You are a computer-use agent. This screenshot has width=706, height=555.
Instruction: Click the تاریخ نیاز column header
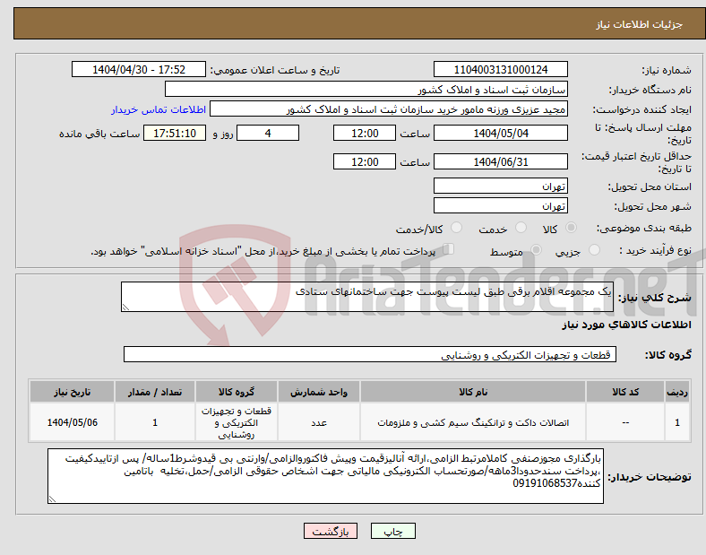[x=72, y=392]
